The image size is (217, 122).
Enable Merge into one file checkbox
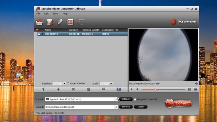(x=135, y=99)
